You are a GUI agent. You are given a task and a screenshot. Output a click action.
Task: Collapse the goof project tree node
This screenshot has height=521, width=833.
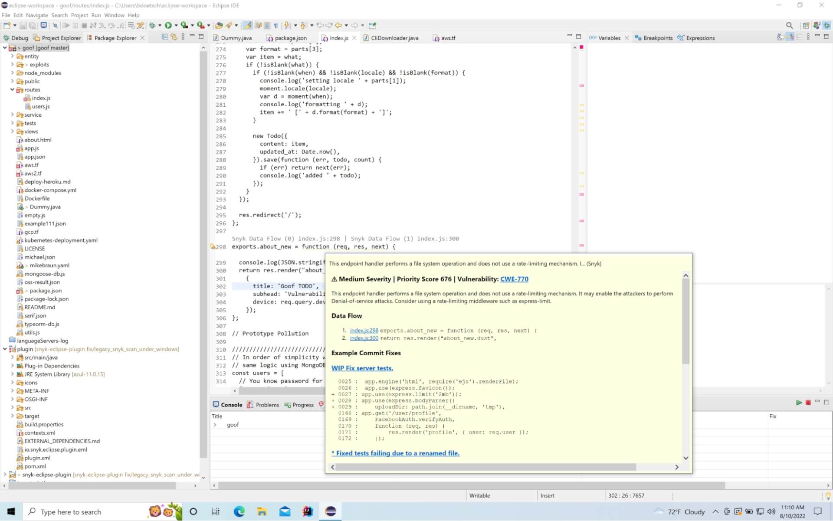[x=5, y=48]
